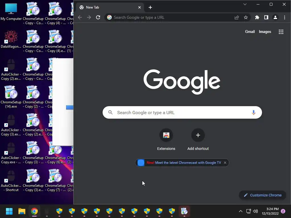
Task: Go forward using the forward arrow
Action: tap(89, 17)
